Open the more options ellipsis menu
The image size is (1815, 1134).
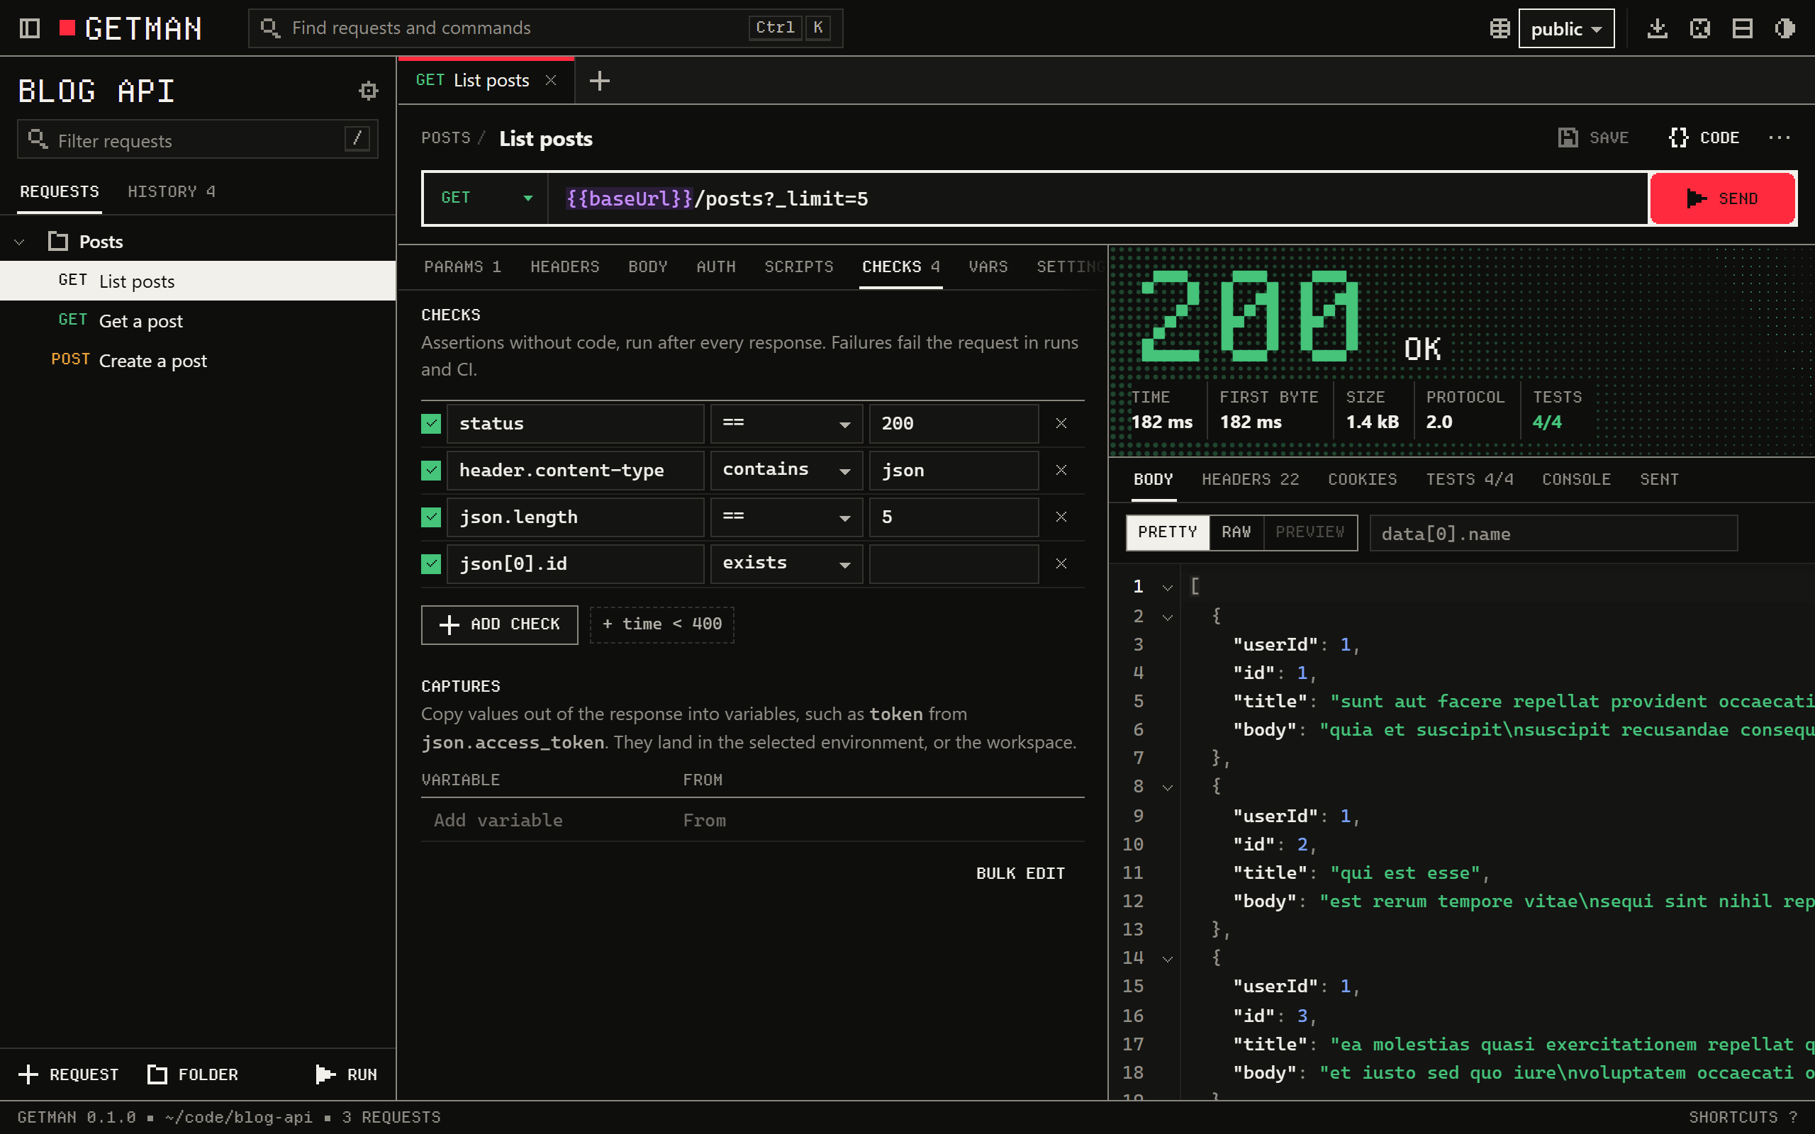coord(1779,137)
